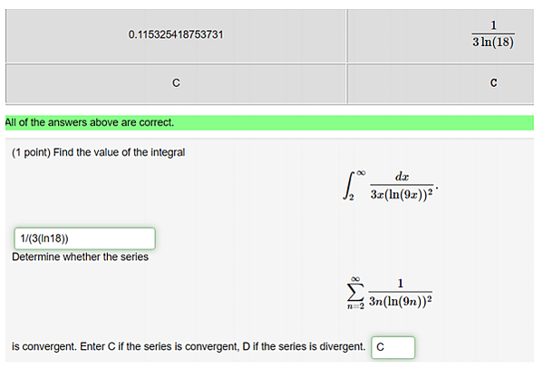The width and height of the screenshot is (543, 368).
Task: Click the 'Find the value of the integral' text
Action: (x=119, y=152)
